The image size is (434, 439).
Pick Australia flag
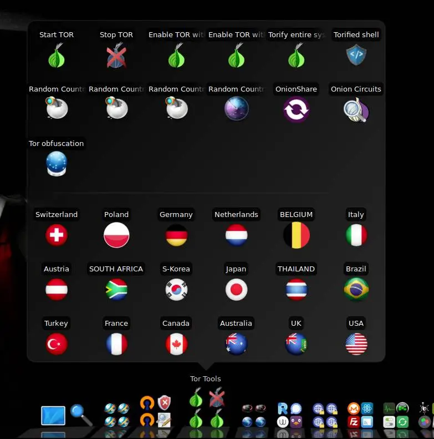pyautogui.click(x=236, y=344)
